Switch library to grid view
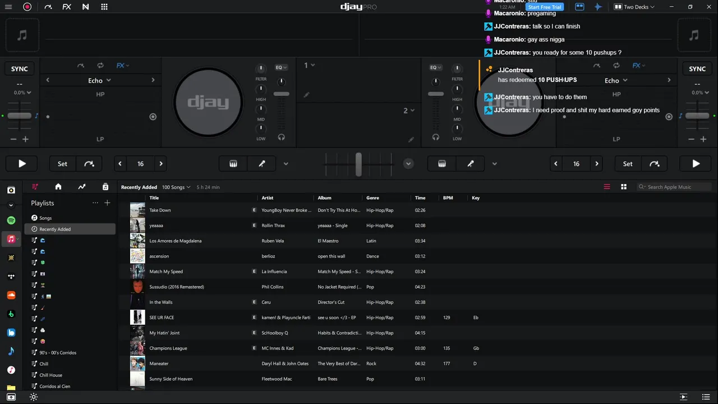Image resolution: width=718 pixels, height=404 pixels. [624, 187]
